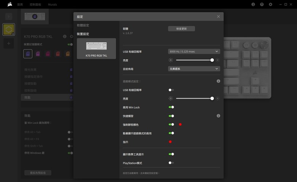Toggle 裝置記憶體模式 switch
This screenshot has height=182, width=297.
point(70,44)
